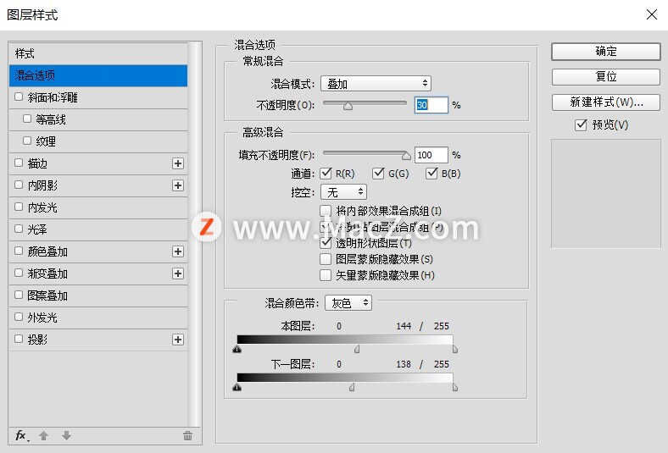Open the 挖空 dropdown showing 无
This screenshot has height=453, width=668.
[344, 192]
